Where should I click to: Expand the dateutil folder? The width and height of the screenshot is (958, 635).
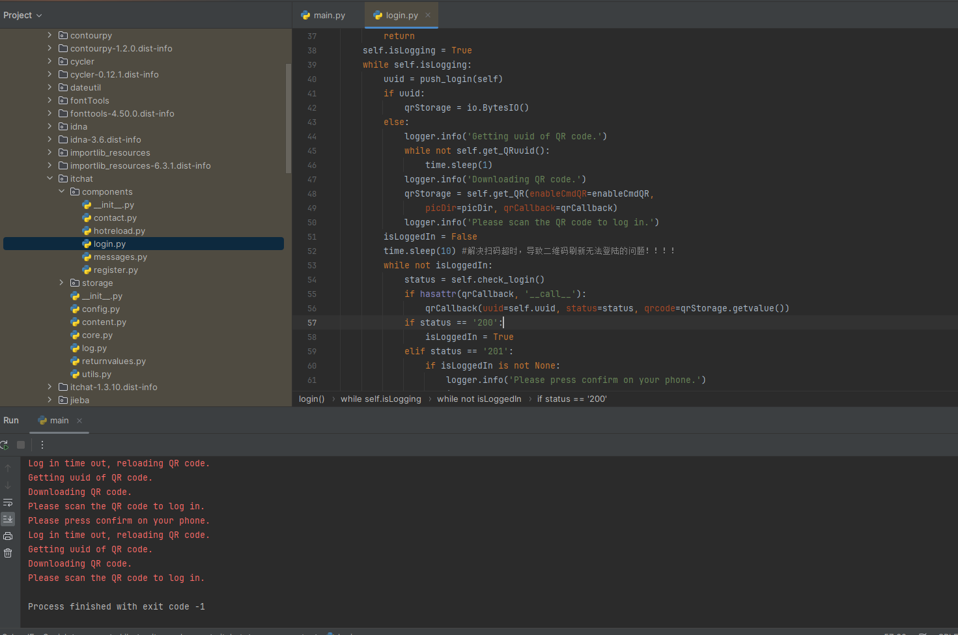pos(49,87)
